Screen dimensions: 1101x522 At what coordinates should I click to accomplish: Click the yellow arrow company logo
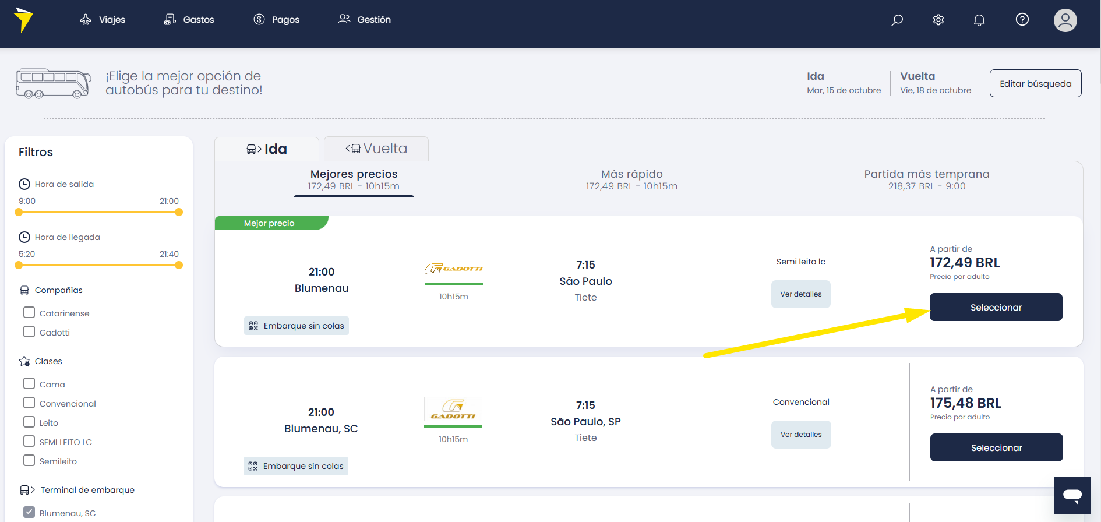click(24, 20)
